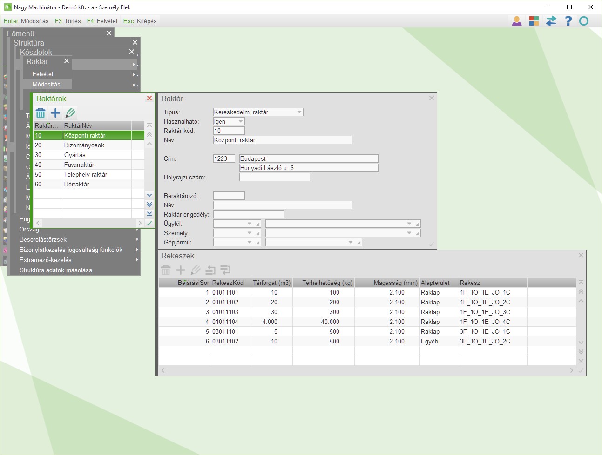
Task: Click the teal circle icon in toolbar
Action: pyautogui.click(x=584, y=21)
